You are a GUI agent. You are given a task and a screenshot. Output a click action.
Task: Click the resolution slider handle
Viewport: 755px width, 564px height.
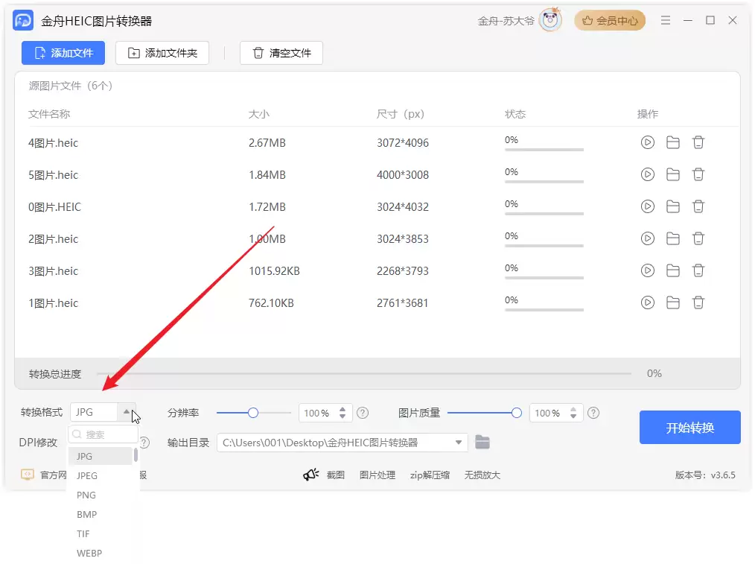pyautogui.click(x=253, y=413)
